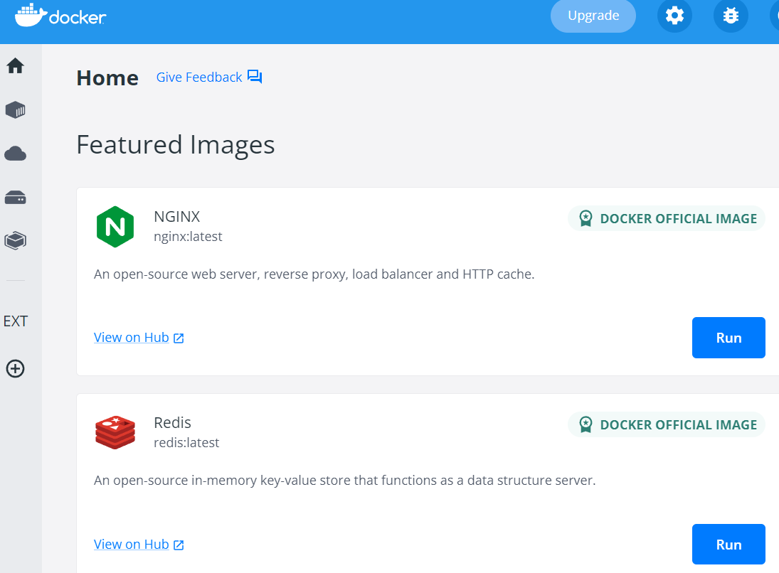Click the NGINX title text
This screenshot has height=573, width=779.
[x=177, y=217]
